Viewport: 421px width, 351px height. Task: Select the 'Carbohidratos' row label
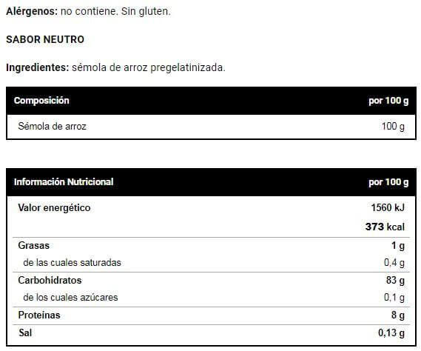point(50,281)
